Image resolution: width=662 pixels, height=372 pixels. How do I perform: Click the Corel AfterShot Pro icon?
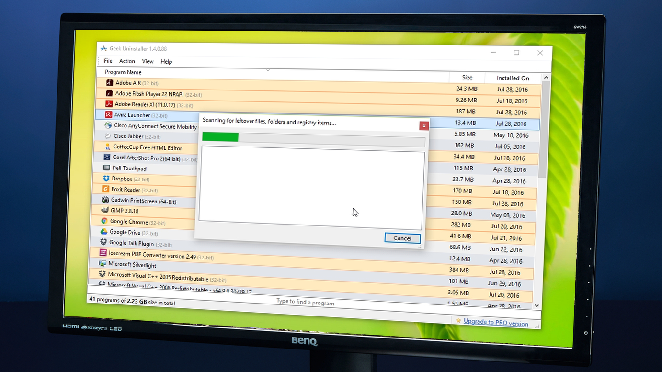point(107,157)
